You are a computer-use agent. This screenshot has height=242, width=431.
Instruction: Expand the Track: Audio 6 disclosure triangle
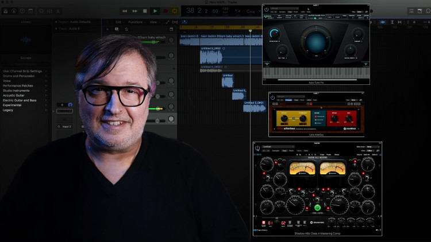(x=56, y=29)
